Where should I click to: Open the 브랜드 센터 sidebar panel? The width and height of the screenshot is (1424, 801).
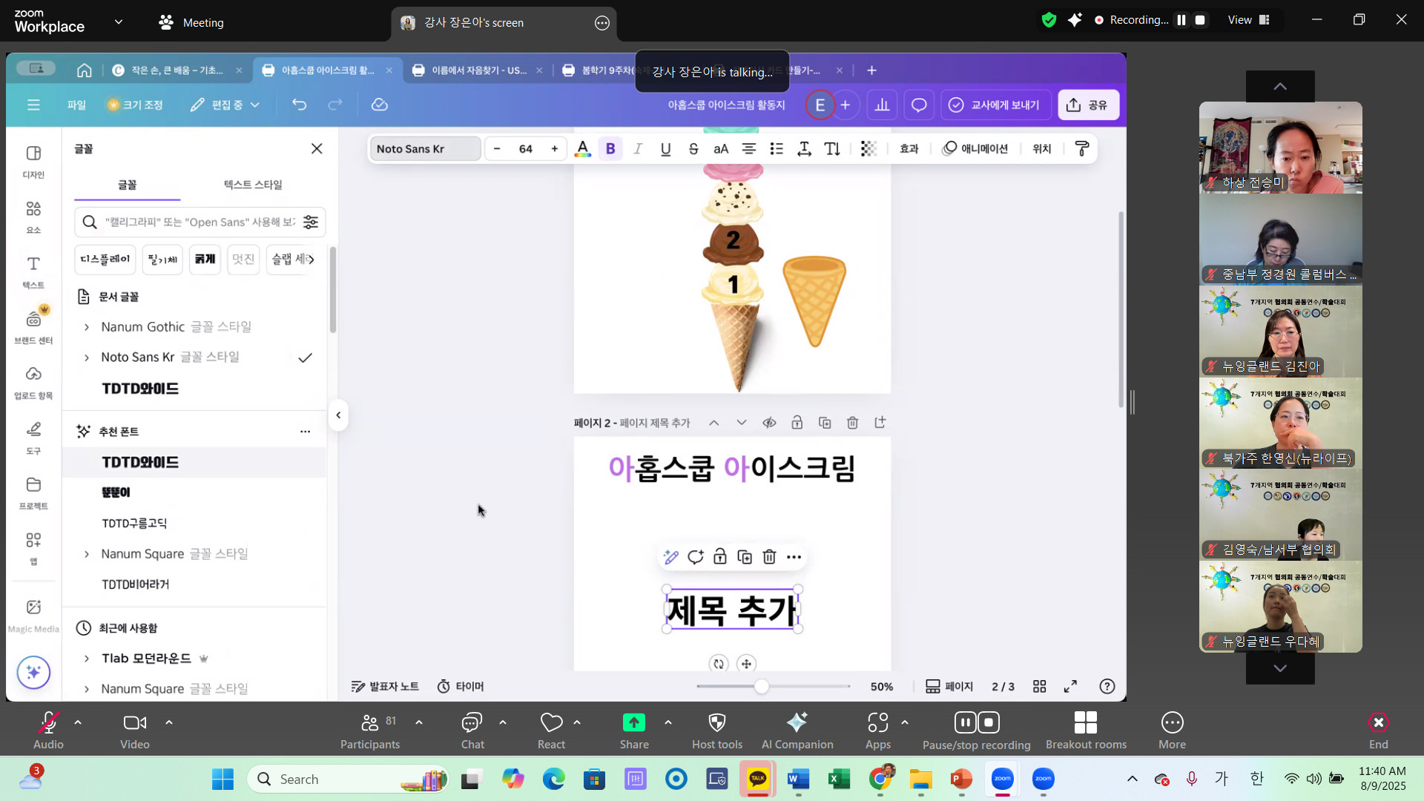33,327
